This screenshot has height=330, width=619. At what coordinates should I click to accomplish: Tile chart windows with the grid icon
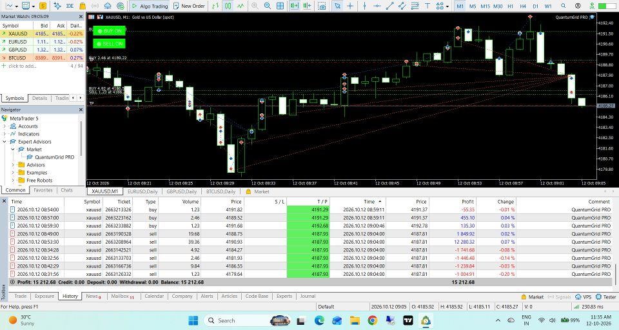(x=280, y=6)
